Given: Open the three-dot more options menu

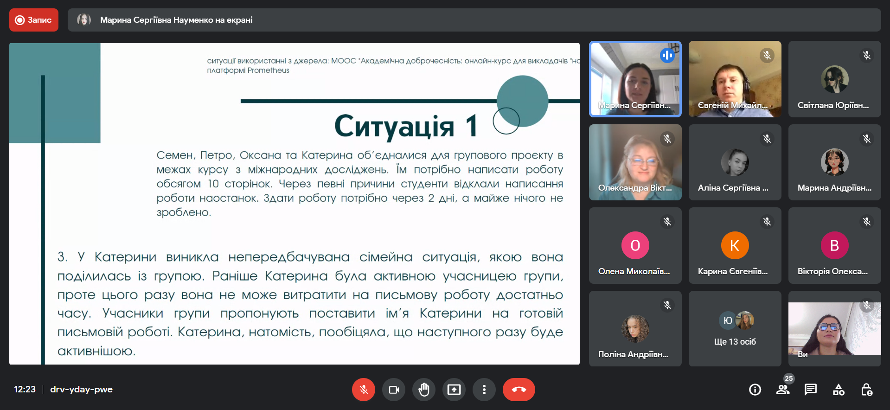Looking at the screenshot, I should 484,390.
